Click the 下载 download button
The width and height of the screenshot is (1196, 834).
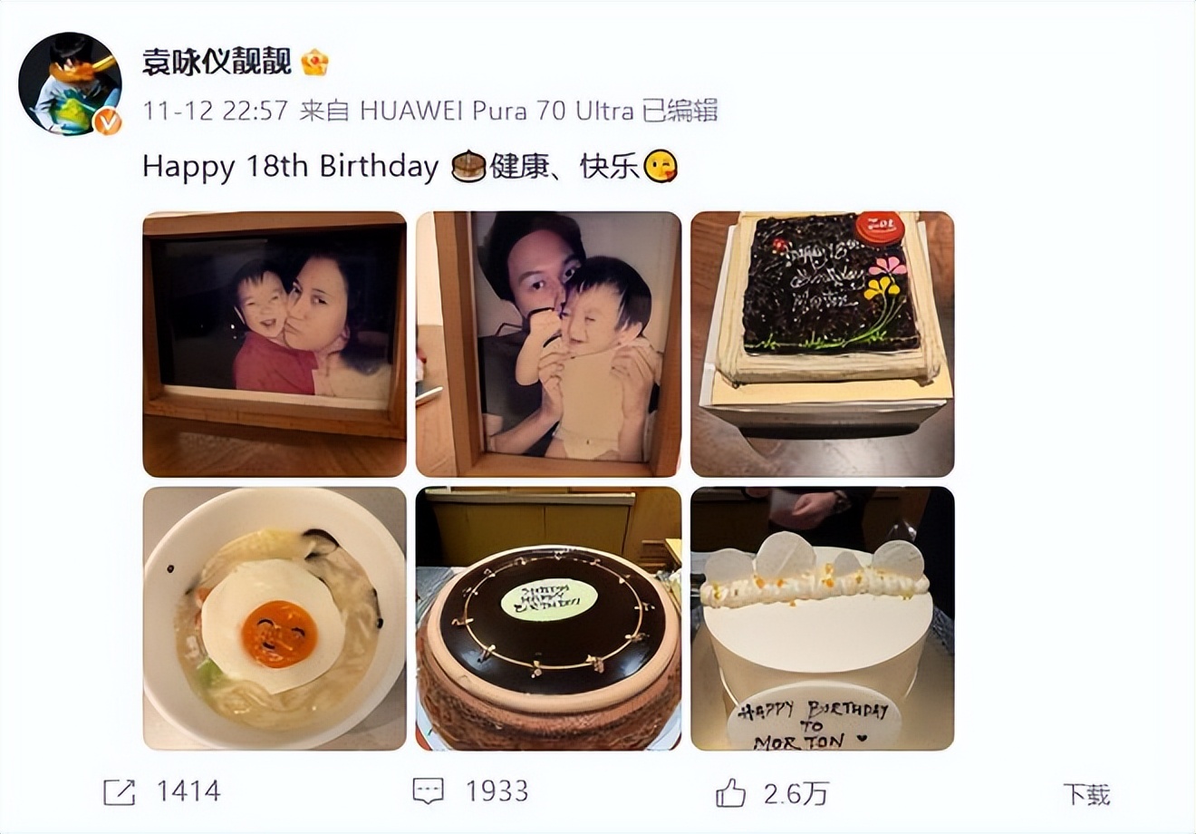tap(1085, 794)
